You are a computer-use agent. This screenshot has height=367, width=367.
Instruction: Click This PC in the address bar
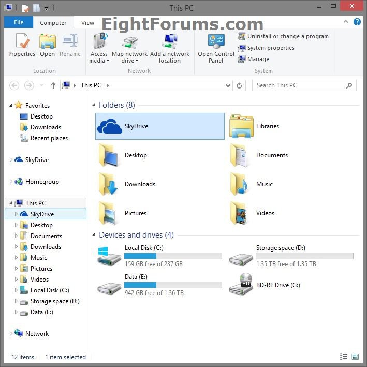(91, 85)
